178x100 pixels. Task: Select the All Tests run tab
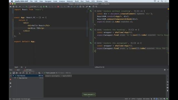point(29,70)
